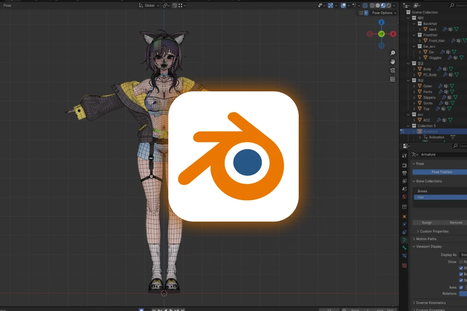Screen dimensions: 467x311
Task: Toggle the snapping magnet icon
Action: (175, 5)
